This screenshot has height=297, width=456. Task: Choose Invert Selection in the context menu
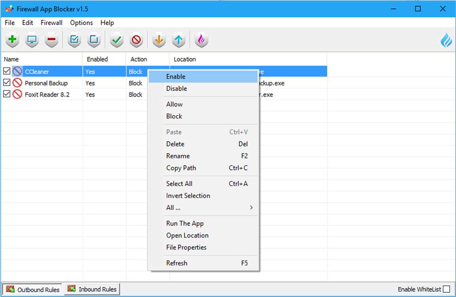coord(203,196)
